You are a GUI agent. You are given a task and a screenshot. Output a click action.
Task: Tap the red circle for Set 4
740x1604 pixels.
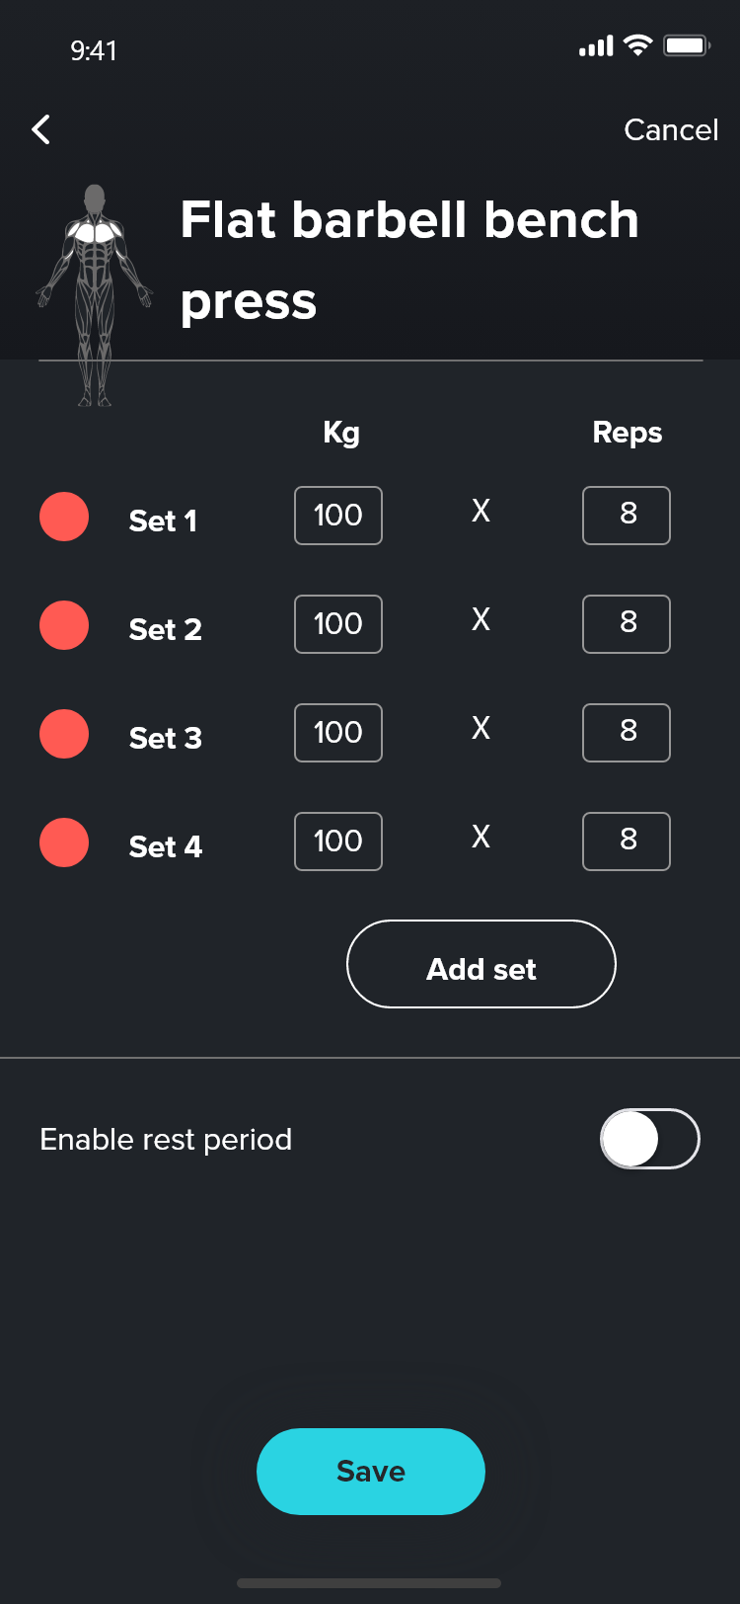64,842
